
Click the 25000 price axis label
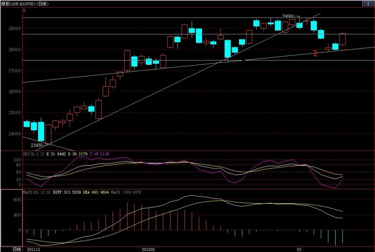pyautogui.click(x=15, y=112)
